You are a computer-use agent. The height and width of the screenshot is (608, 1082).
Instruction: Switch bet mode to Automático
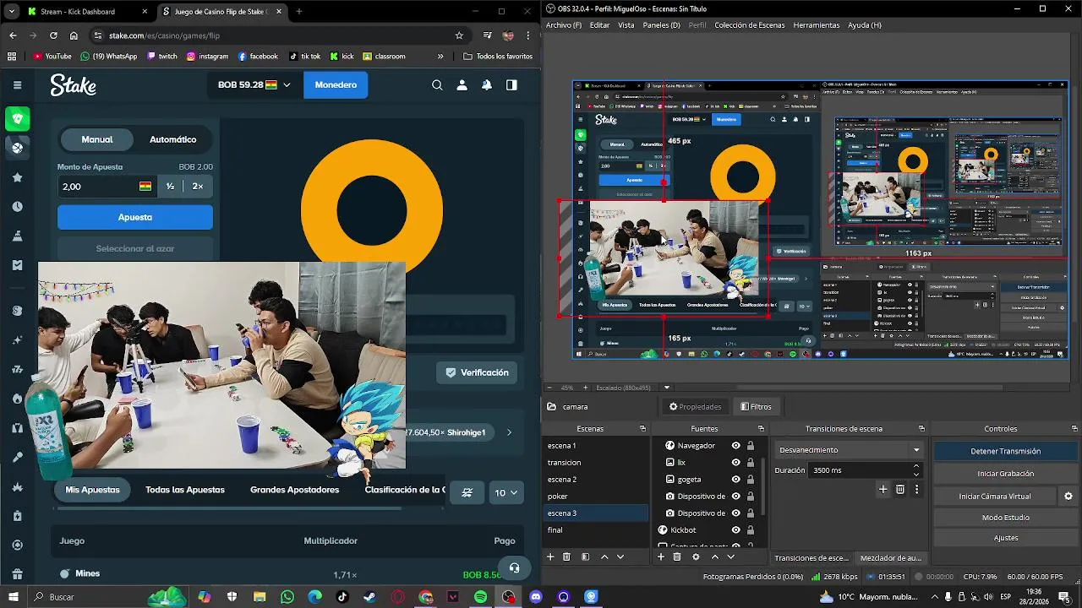172,139
